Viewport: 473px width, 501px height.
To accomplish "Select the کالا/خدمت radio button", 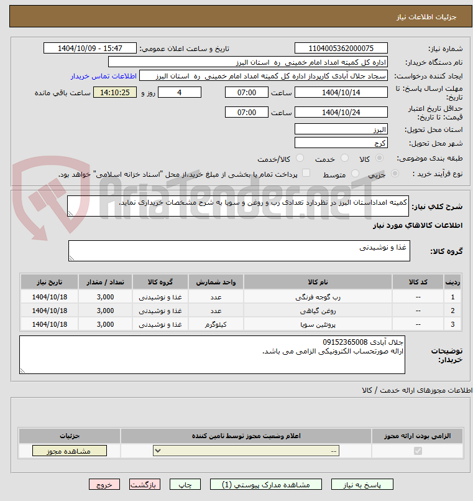I will point(300,158).
